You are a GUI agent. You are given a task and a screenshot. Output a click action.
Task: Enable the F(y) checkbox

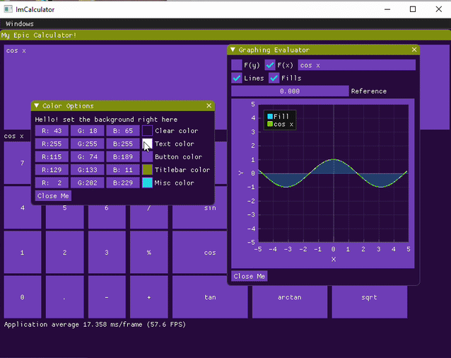click(x=237, y=65)
